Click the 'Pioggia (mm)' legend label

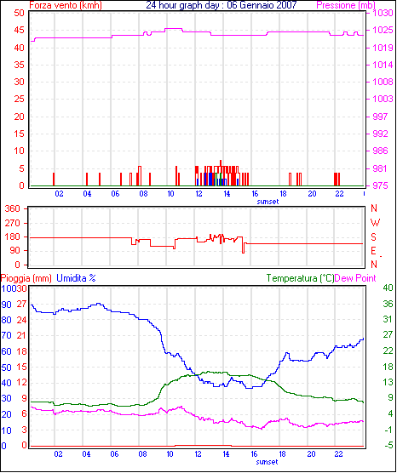26,278
